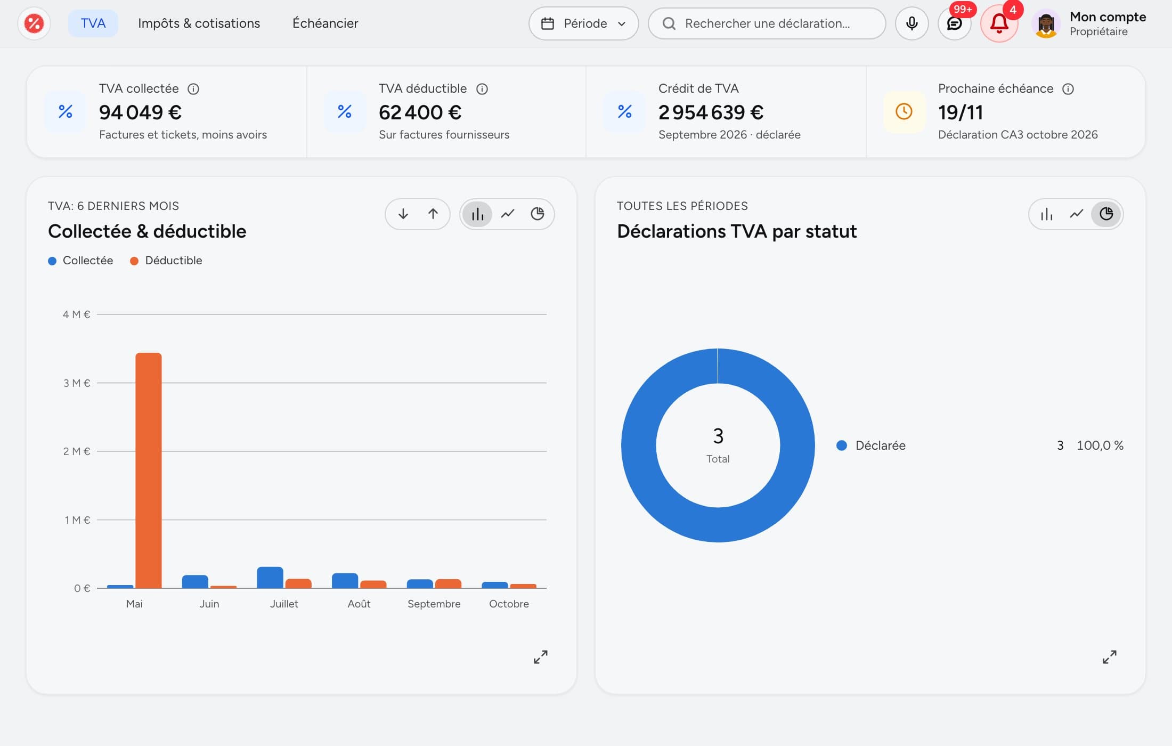Click the red percent app logo

point(34,23)
